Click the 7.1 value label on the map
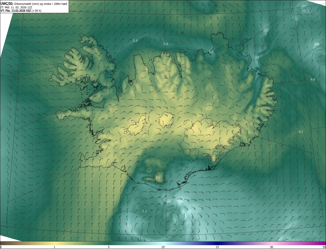Image resolution: width=326 pixels, height=249 pixels. tap(257, 58)
